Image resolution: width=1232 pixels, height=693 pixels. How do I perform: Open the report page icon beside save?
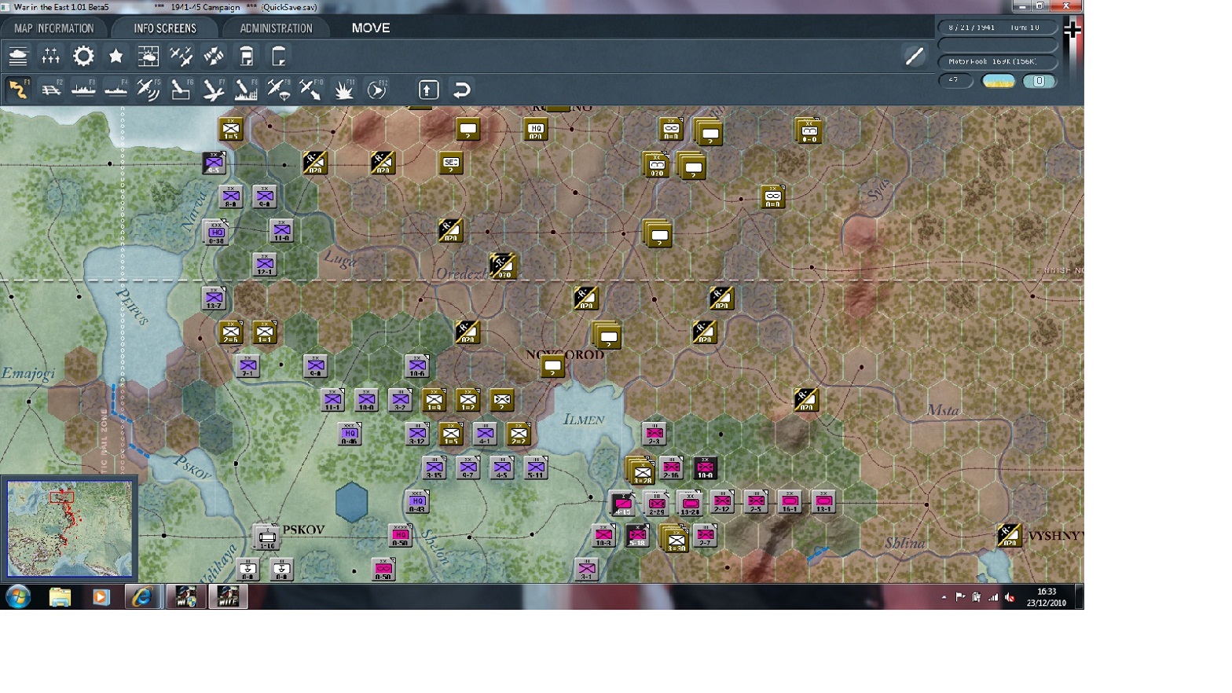[279, 57]
